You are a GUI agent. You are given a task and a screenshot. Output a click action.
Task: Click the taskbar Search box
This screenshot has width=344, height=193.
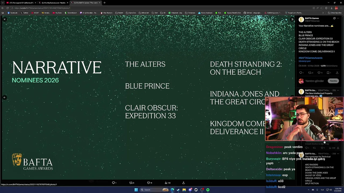[x=155, y=190]
